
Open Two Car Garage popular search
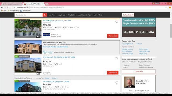click(127, 54)
